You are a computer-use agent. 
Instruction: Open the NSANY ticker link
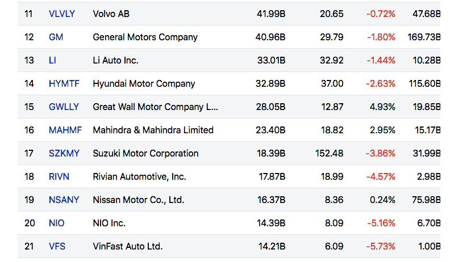(64, 200)
